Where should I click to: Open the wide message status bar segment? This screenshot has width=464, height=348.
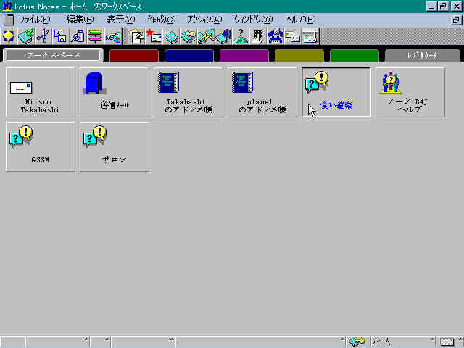(260, 342)
